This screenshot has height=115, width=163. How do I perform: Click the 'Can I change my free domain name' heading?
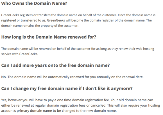(67, 89)
